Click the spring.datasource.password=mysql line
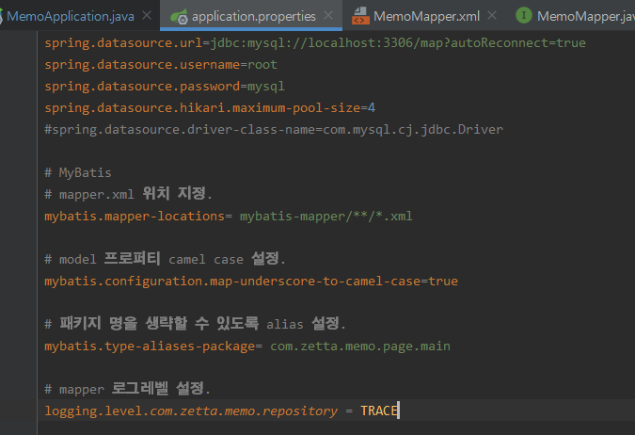Viewport: 635px width, 435px height. coord(164,87)
